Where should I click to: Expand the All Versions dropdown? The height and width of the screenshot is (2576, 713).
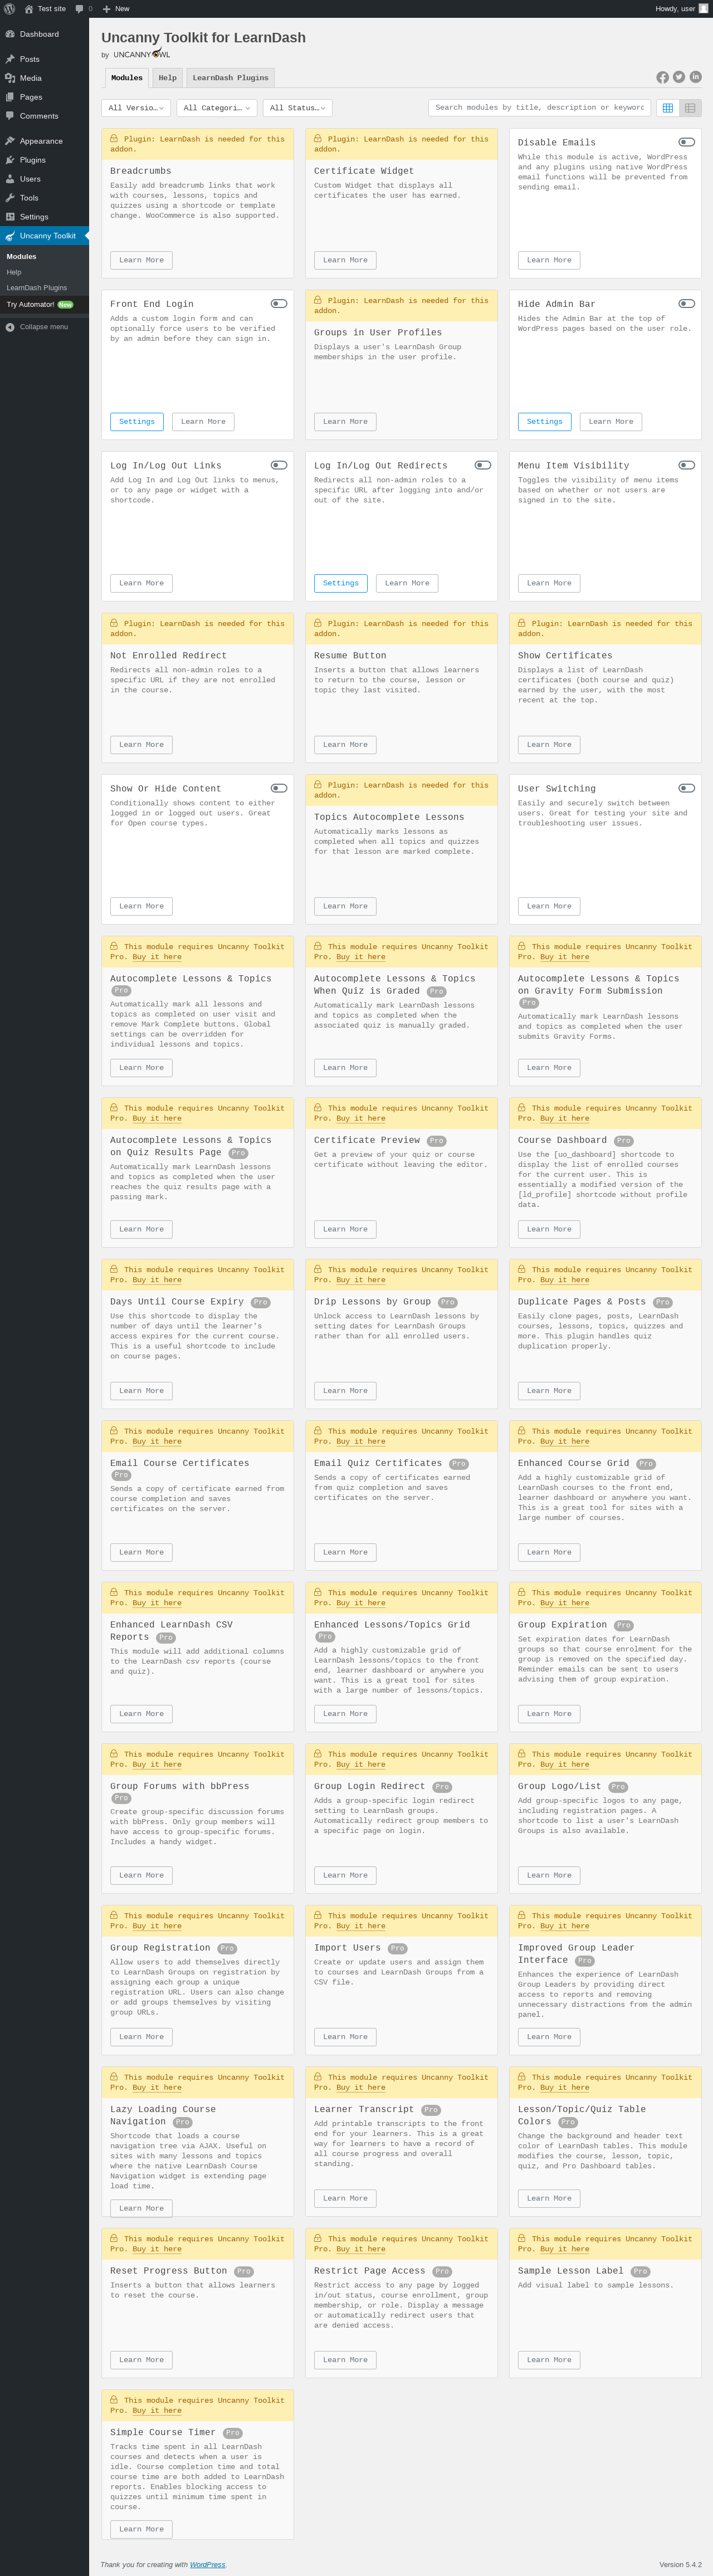tap(136, 108)
